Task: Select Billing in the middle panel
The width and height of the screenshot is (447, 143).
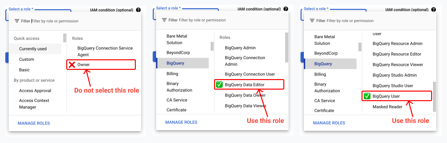Action: [x=182, y=73]
